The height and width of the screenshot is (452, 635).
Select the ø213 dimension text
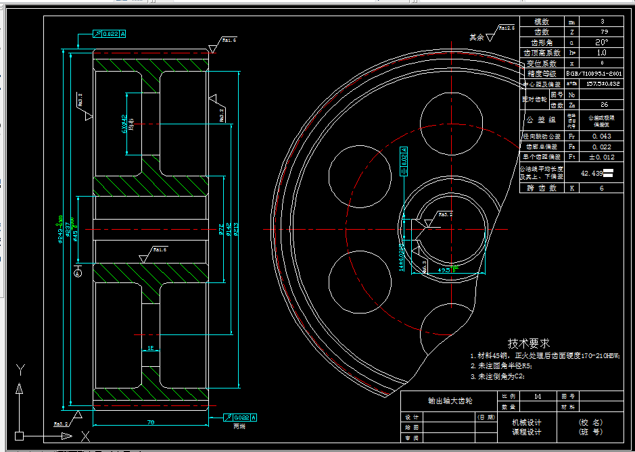click(236, 230)
